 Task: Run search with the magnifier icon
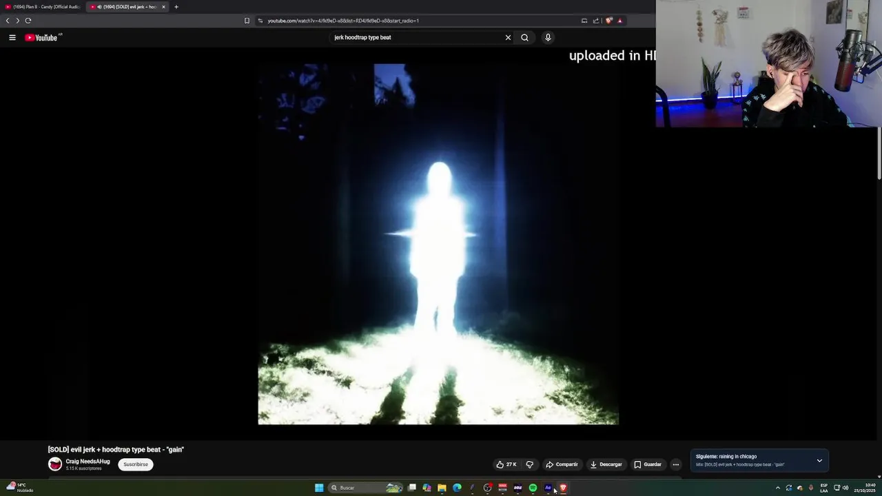[x=524, y=38]
